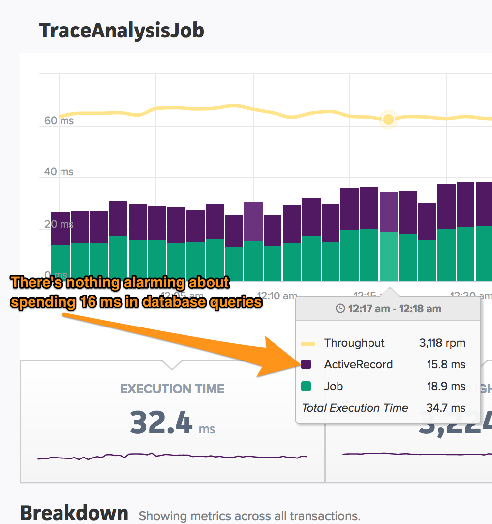The image size is (492, 524).
Task: Click the 40 ms axis label
Action: click(x=59, y=172)
